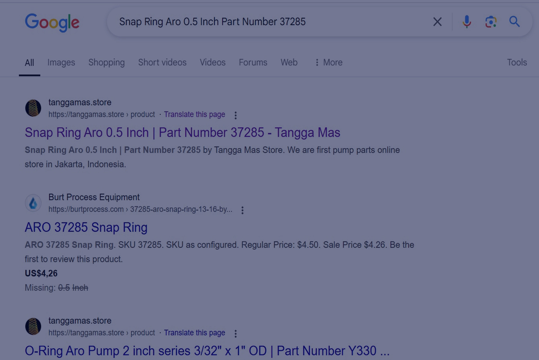Translate the Snap Ring Aro result page
The width and height of the screenshot is (539, 360).
(x=195, y=114)
